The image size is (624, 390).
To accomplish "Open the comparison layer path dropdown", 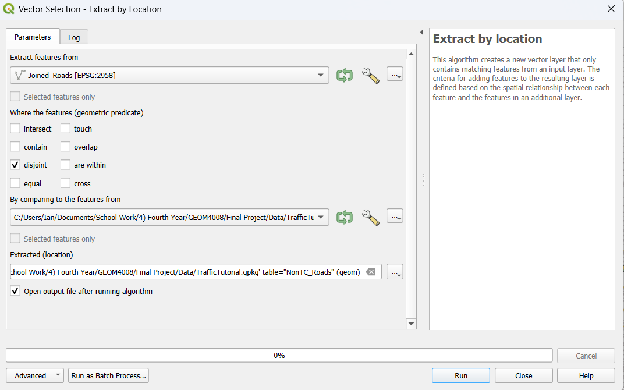I will coord(321,217).
